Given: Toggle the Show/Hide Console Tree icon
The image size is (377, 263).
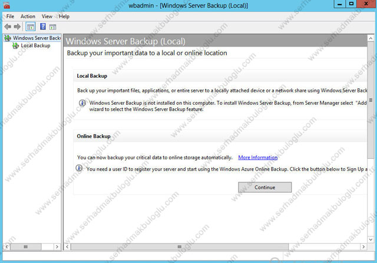Looking at the screenshot, I should coord(31,26).
